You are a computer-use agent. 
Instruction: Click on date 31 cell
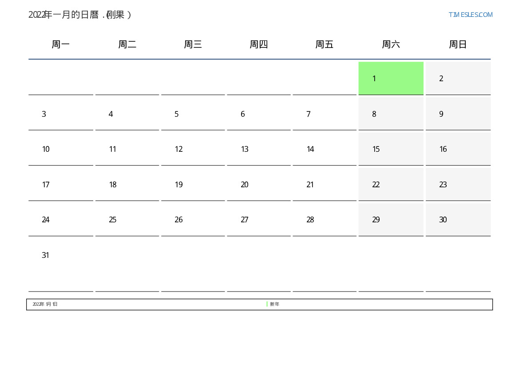[61, 262]
